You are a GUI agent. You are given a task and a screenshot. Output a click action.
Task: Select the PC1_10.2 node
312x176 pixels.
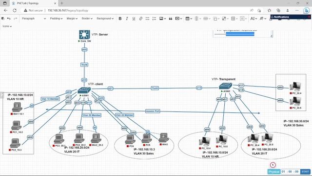pos(16,126)
